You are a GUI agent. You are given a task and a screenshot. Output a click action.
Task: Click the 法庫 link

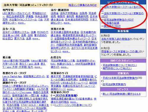[x=33, y=32]
